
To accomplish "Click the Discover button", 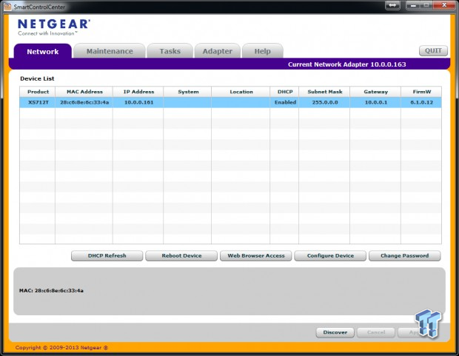I will [335, 332].
